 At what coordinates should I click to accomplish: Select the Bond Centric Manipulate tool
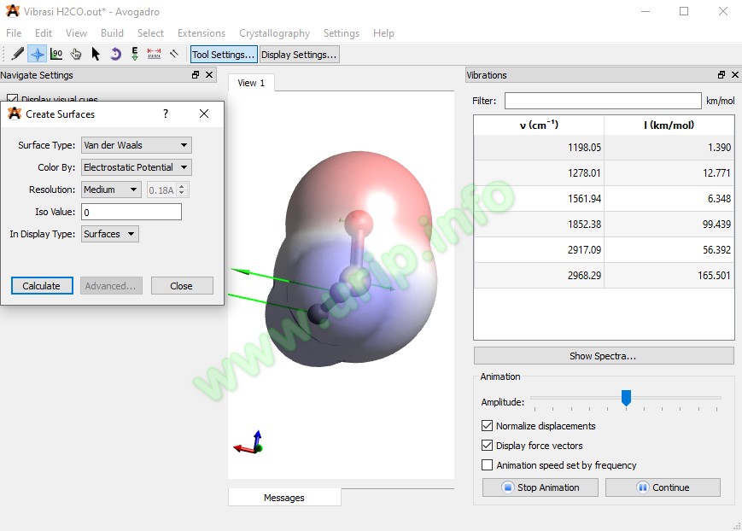[56, 54]
